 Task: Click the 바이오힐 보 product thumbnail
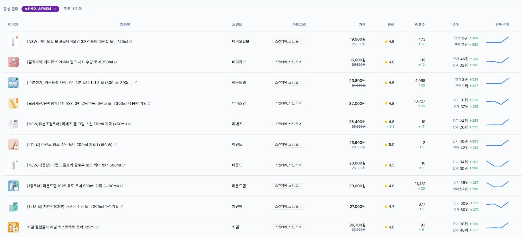tap(13, 41)
